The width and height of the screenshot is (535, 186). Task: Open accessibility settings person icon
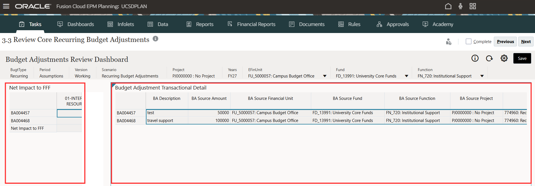click(x=460, y=6)
